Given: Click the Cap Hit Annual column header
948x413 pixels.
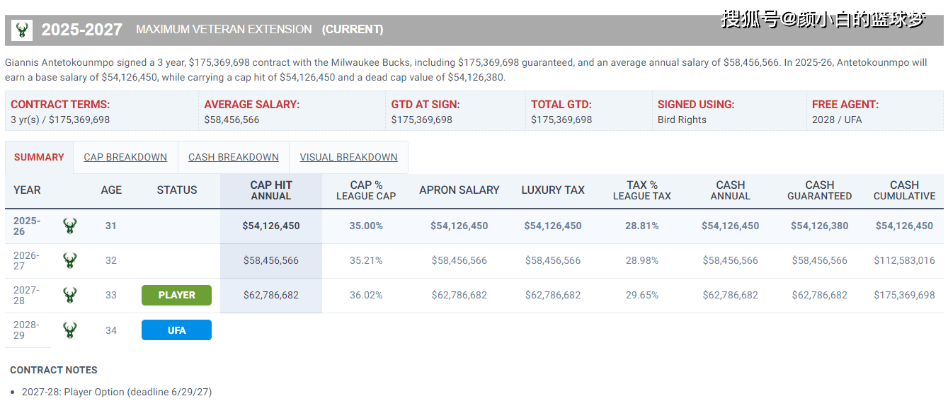Looking at the screenshot, I should point(271,190).
